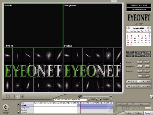Viewport: 153px width, 115px height.
Task: Switch to the Control tab
Action: click(128, 113)
